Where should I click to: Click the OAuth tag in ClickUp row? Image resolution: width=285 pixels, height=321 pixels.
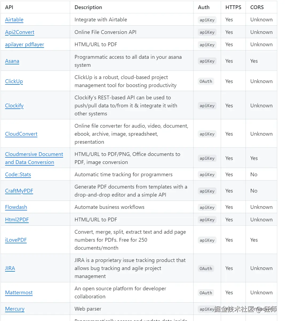click(206, 81)
